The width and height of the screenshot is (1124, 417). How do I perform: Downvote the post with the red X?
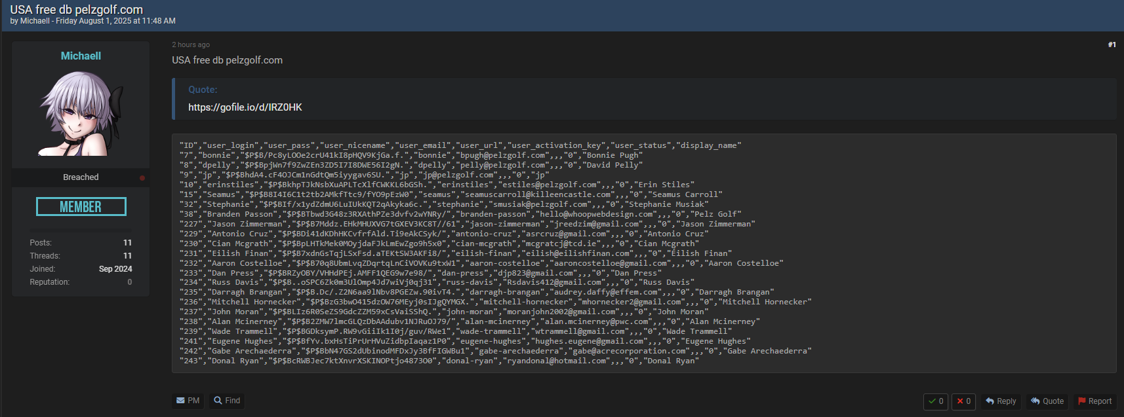pos(960,401)
